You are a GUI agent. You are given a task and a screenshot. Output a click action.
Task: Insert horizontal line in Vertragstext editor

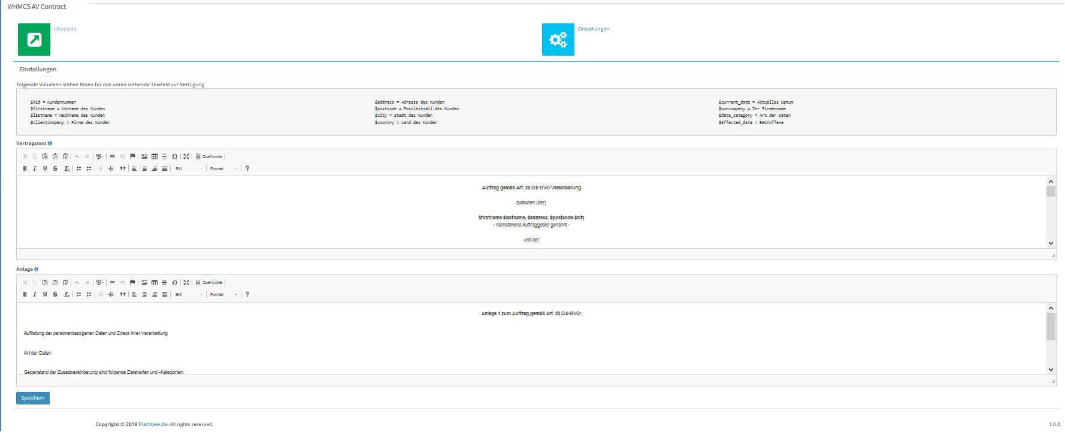point(165,157)
